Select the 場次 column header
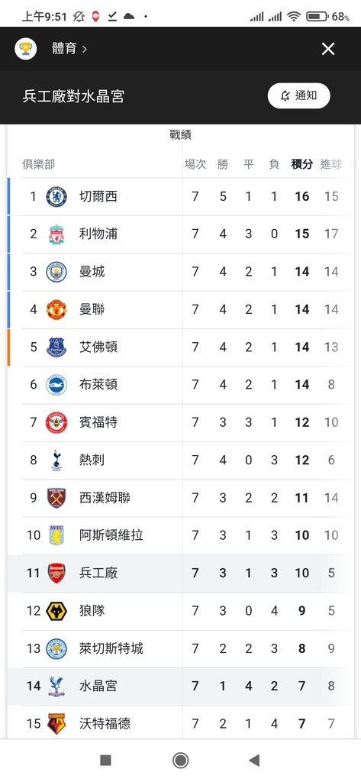361x782 pixels. tap(195, 164)
